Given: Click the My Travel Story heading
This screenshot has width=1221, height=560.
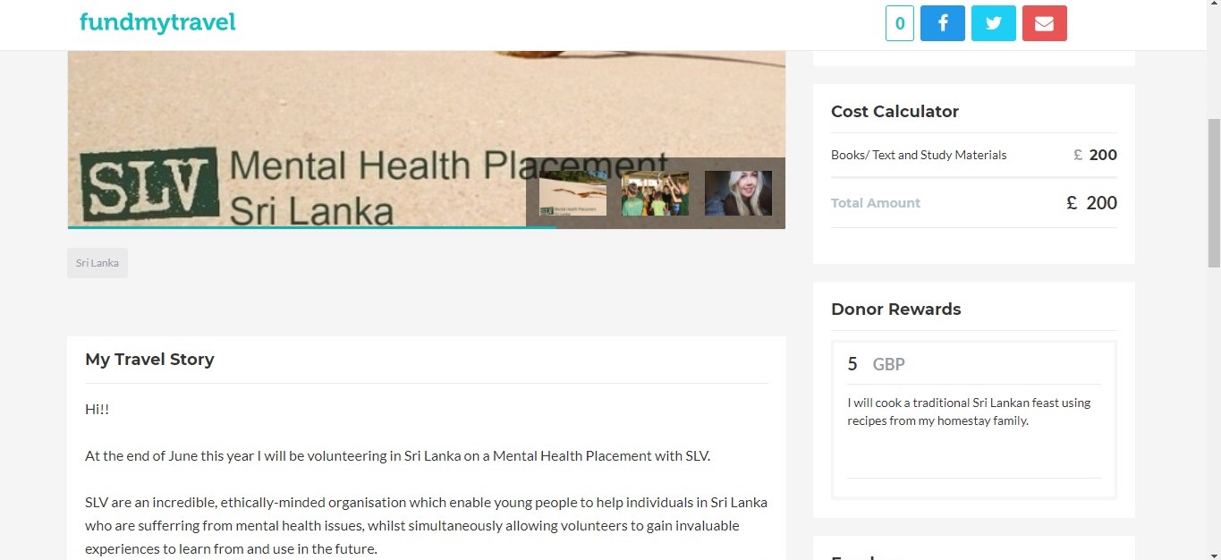Looking at the screenshot, I should pyautogui.click(x=149, y=360).
